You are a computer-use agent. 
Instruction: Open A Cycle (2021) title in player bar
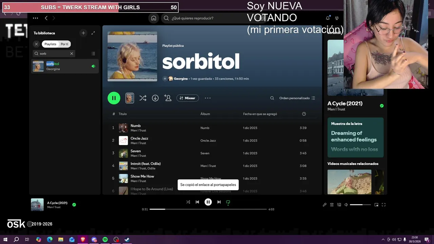click(57, 203)
